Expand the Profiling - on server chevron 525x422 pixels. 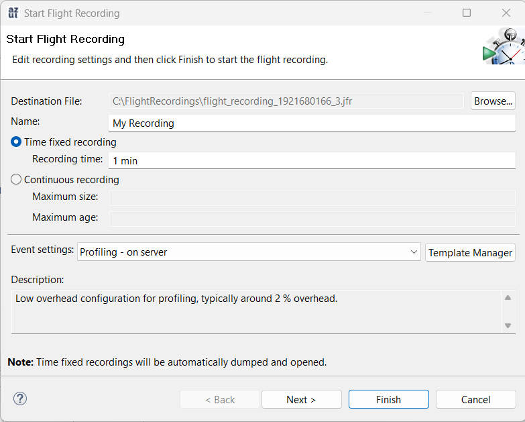tap(414, 252)
